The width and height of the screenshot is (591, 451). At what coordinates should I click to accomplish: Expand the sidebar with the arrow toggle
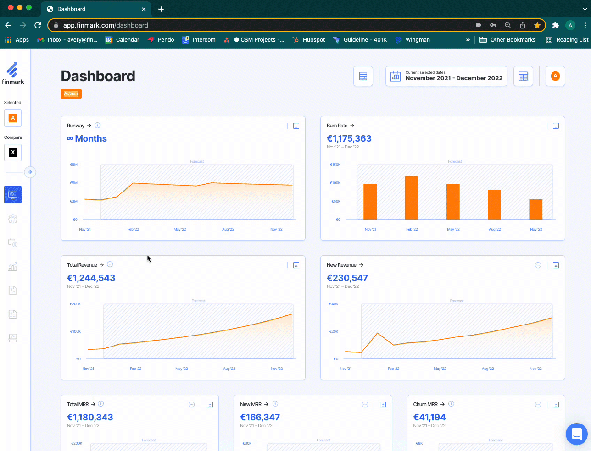pyautogui.click(x=30, y=172)
